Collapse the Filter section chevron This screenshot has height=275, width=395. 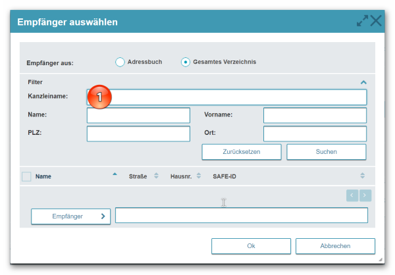[363, 82]
